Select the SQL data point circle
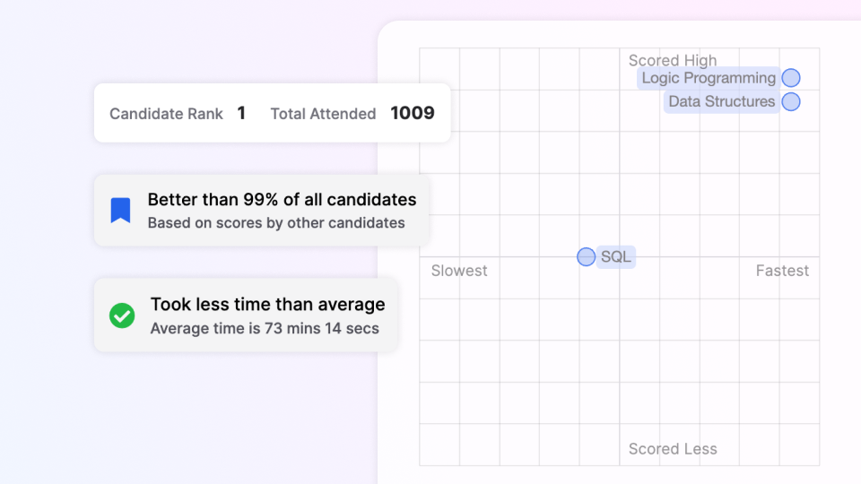 click(x=586, y=257)
